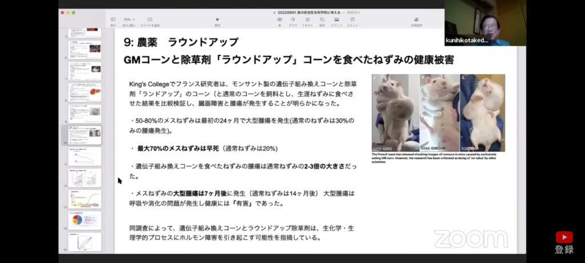Start slideshow with the Play (再生) button
This screenshot has height=263, width=585.
coord(217,21)
